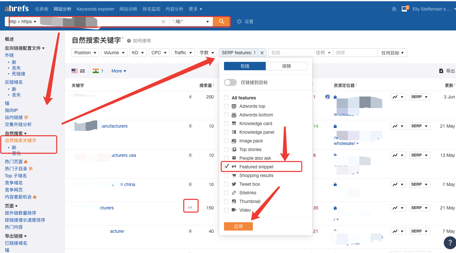Check the Adwords top checkbox
456x253 pixels.
point(226,106)
